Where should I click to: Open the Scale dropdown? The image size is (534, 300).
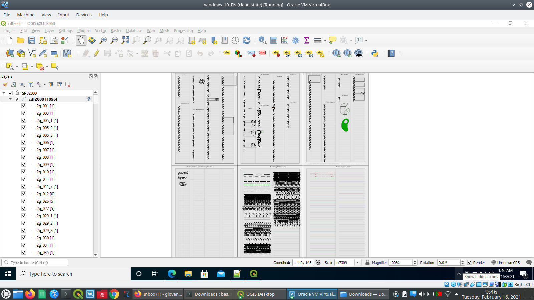pos(357,263)
